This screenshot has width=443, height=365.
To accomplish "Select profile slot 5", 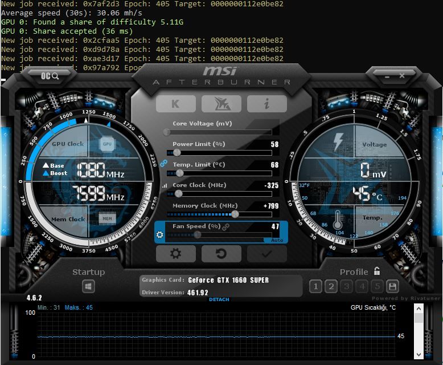I will coord(377,287).
